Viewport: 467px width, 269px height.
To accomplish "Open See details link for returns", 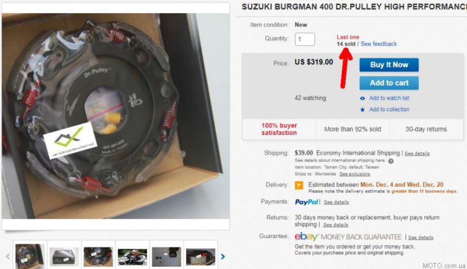I will pos(336,225).
